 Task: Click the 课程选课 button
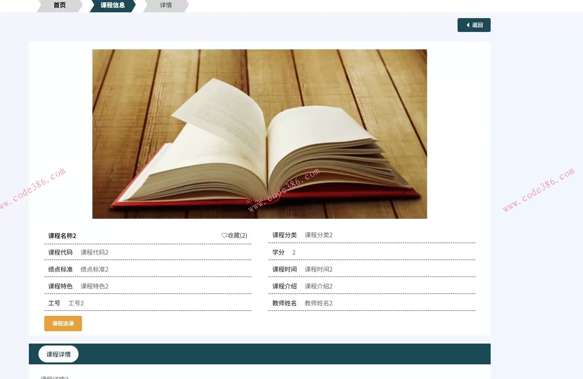pos(63,324)
